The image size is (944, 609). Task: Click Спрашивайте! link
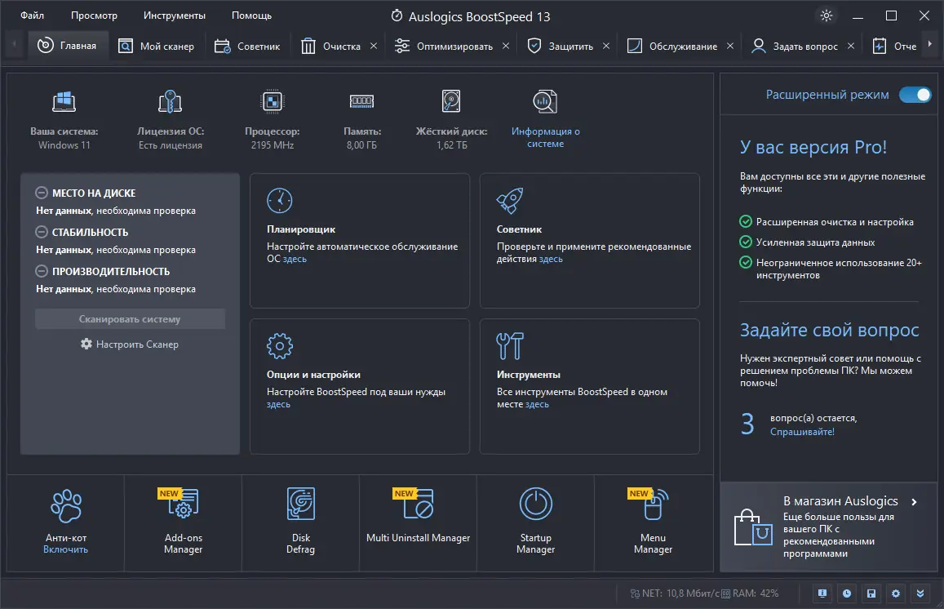(x=802, y=432)
